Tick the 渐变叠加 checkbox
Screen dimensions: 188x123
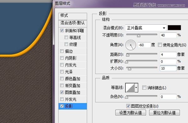62,86
